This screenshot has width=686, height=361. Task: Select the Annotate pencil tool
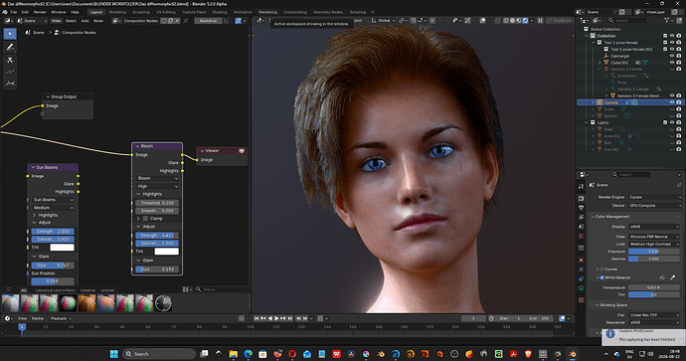click(10, 47)
